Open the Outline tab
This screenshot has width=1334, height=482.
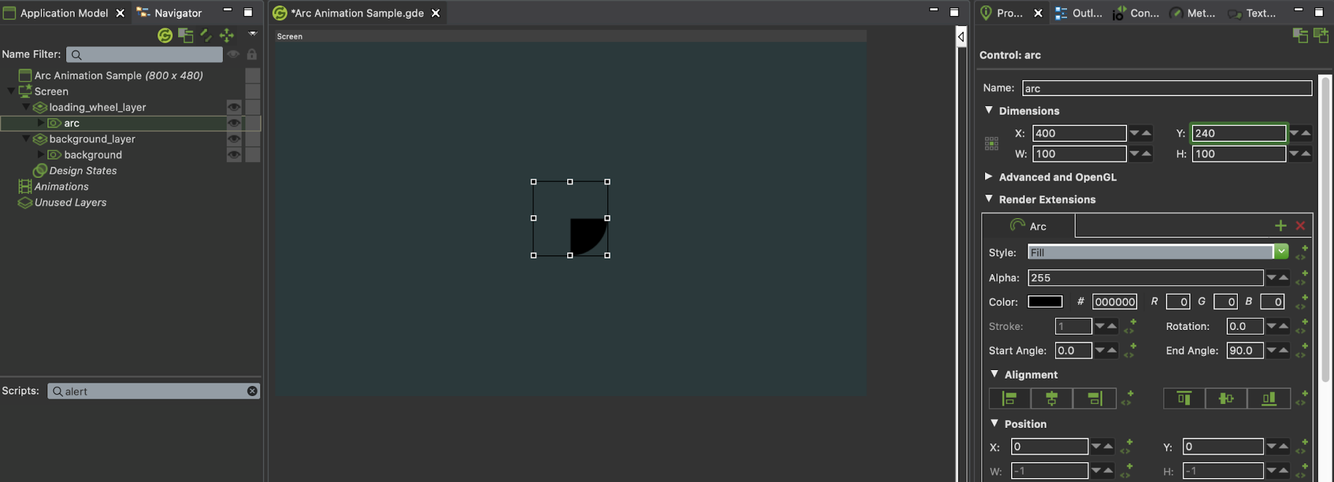click(1079, 13)
